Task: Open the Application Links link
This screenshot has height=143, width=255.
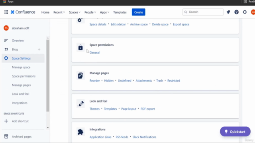Action: click(x=100, y=137)
